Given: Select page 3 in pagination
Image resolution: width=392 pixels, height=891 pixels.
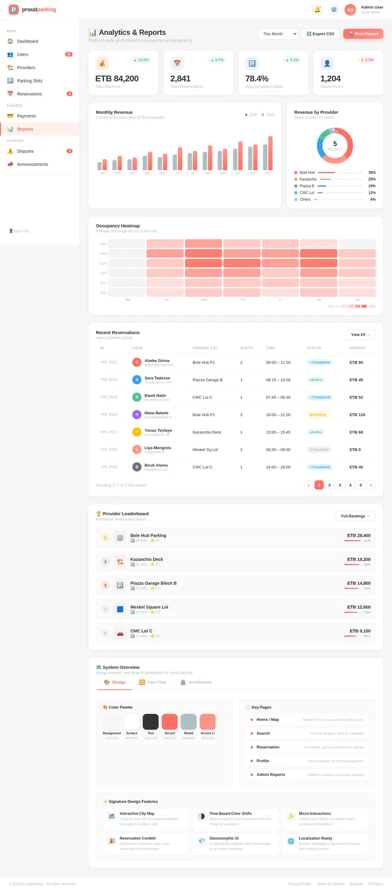Looking at the screenshot, I should (340, 485).
